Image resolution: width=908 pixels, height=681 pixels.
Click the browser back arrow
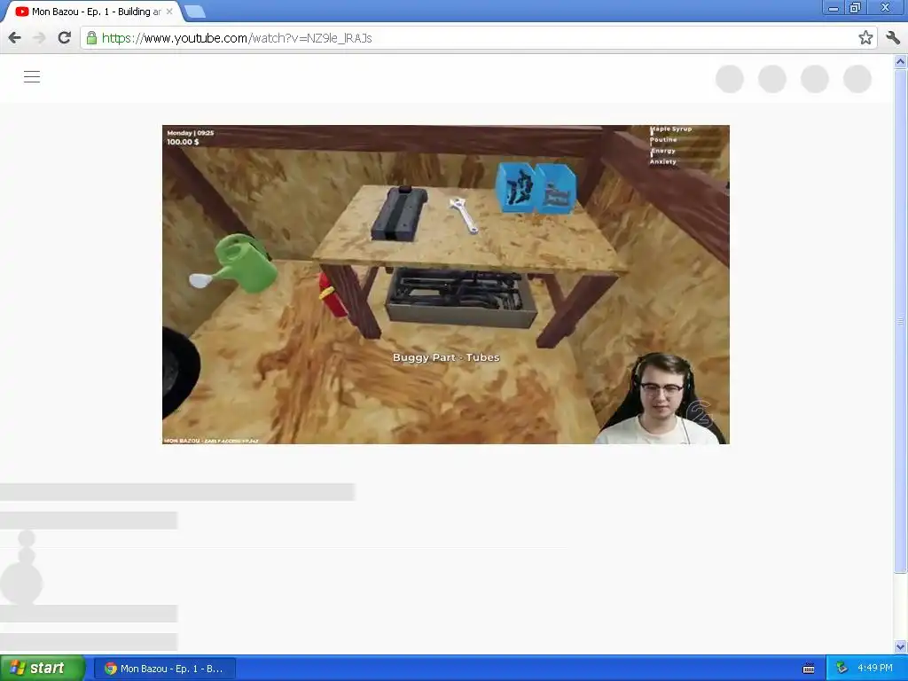point(14,38)
